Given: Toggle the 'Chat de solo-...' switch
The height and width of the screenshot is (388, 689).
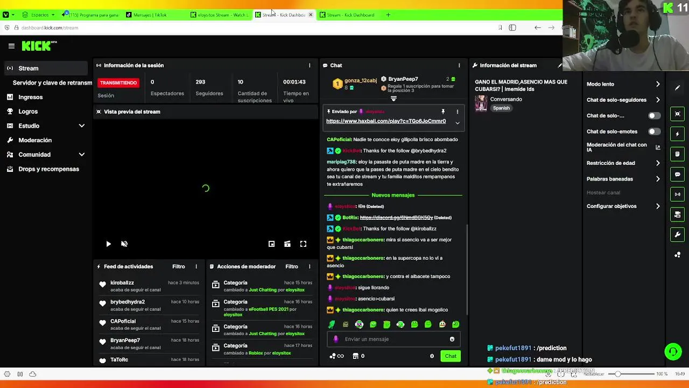Looking at the screenshot, I should 654,116.
